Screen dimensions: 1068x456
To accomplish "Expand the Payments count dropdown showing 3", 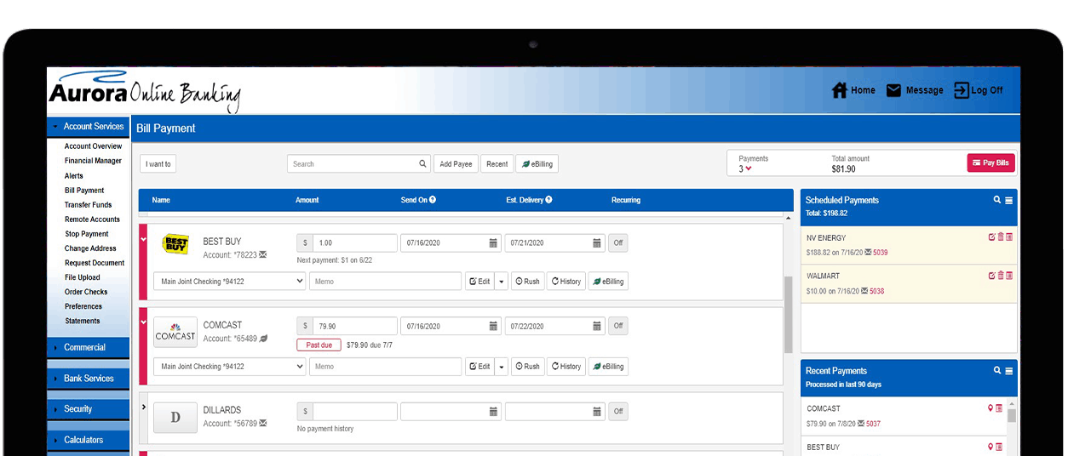I will point(745,169).
